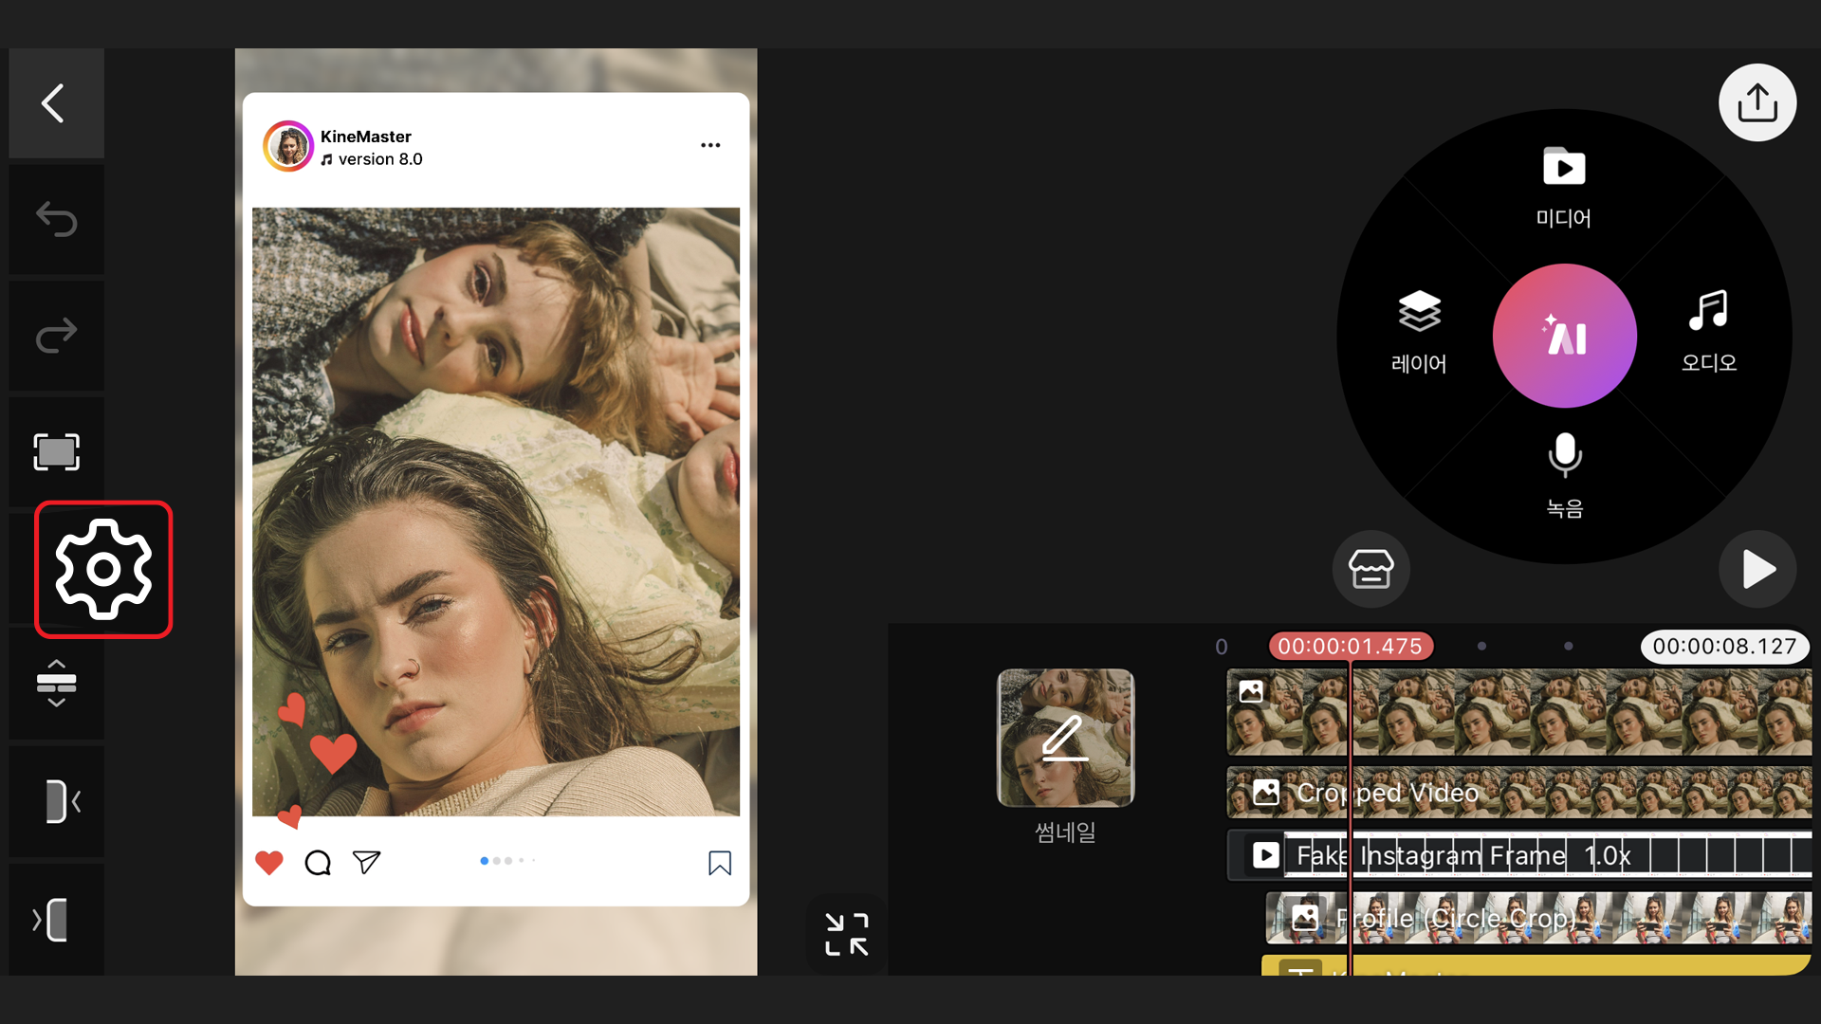The height and width of the screenshot is (1024, 1821).
Task: Tap the back arrow button
Action: (x=55, y=103)
